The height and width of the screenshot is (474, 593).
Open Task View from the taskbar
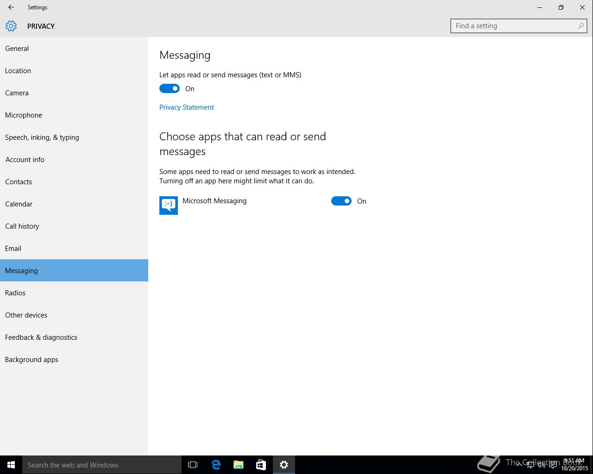tap(193, 465)
